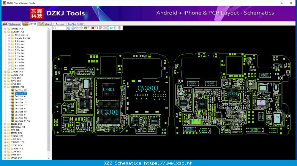Screen dimensions: 297x166
Task: Expand the Galaxy Series folder
Action: click(x=9, y=38)
